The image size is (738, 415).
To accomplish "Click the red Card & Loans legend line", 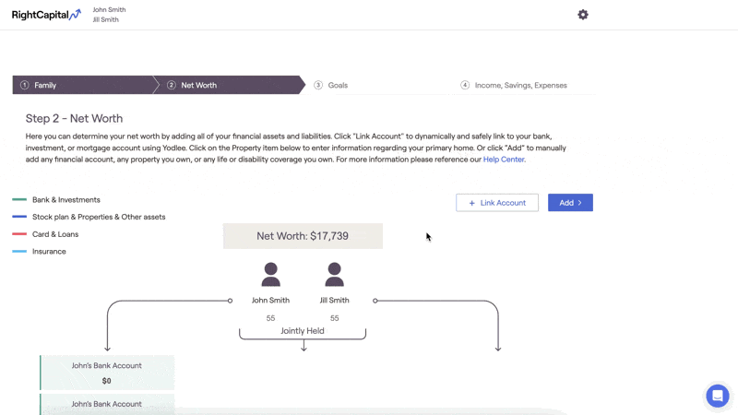I will [x=19, y=234].
